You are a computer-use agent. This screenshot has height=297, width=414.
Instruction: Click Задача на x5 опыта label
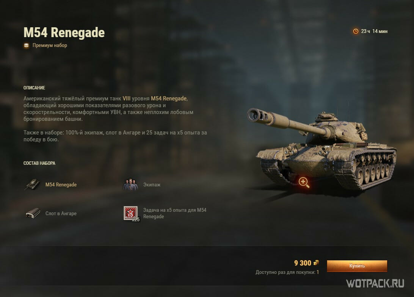(x=175, y=213)
